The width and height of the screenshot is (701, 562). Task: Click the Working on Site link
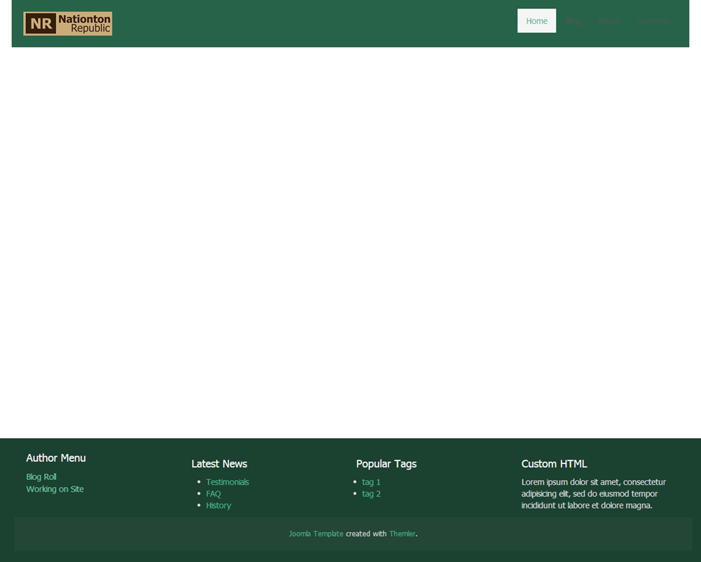click(x=55, y=489)
